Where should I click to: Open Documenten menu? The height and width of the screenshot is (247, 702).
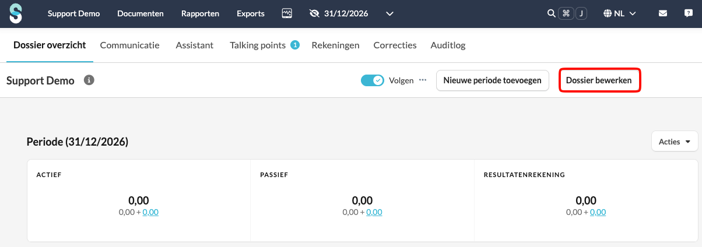coord(141,13)
